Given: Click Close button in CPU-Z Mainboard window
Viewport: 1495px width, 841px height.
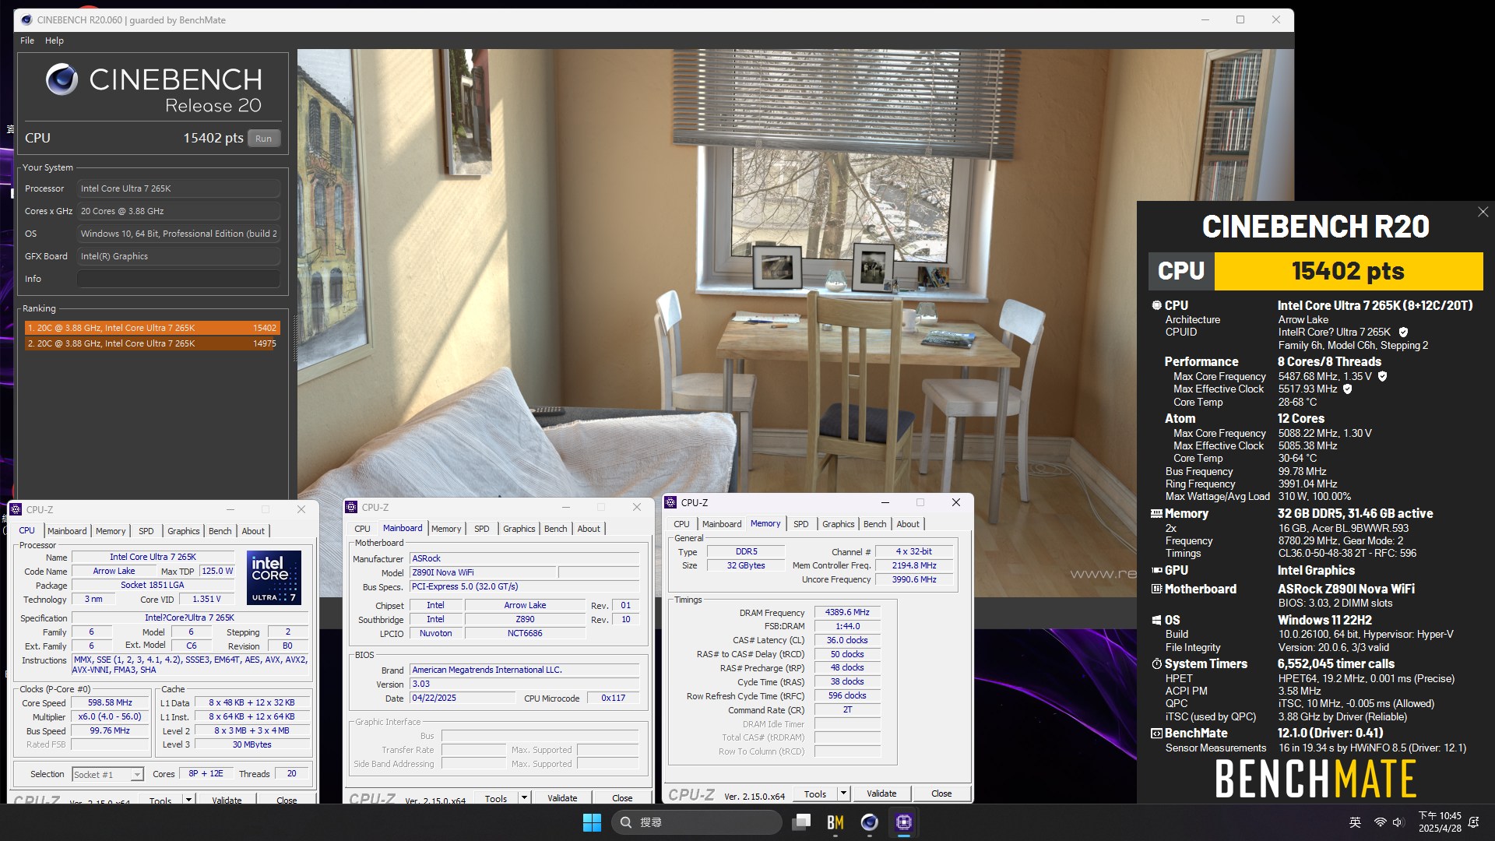Looking at the screenshot, I should [x=622, y=798].
